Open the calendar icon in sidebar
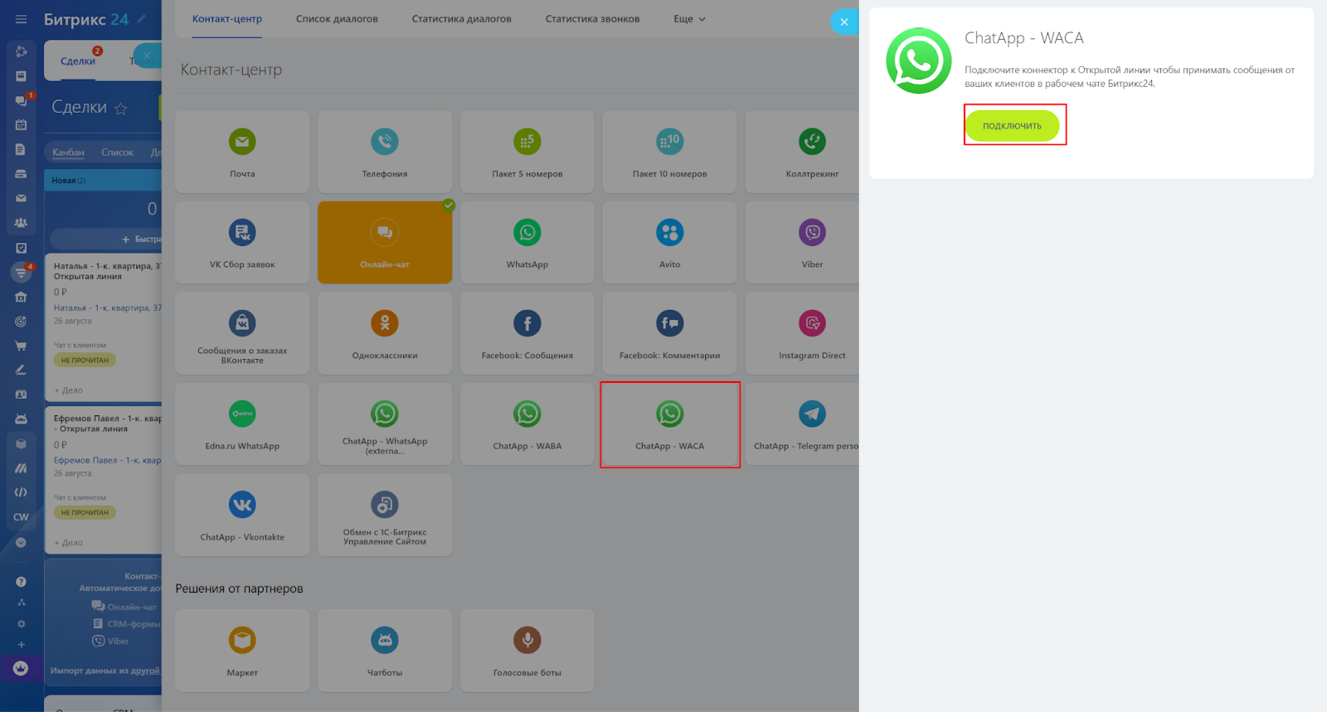 click(x=21, y=125)
